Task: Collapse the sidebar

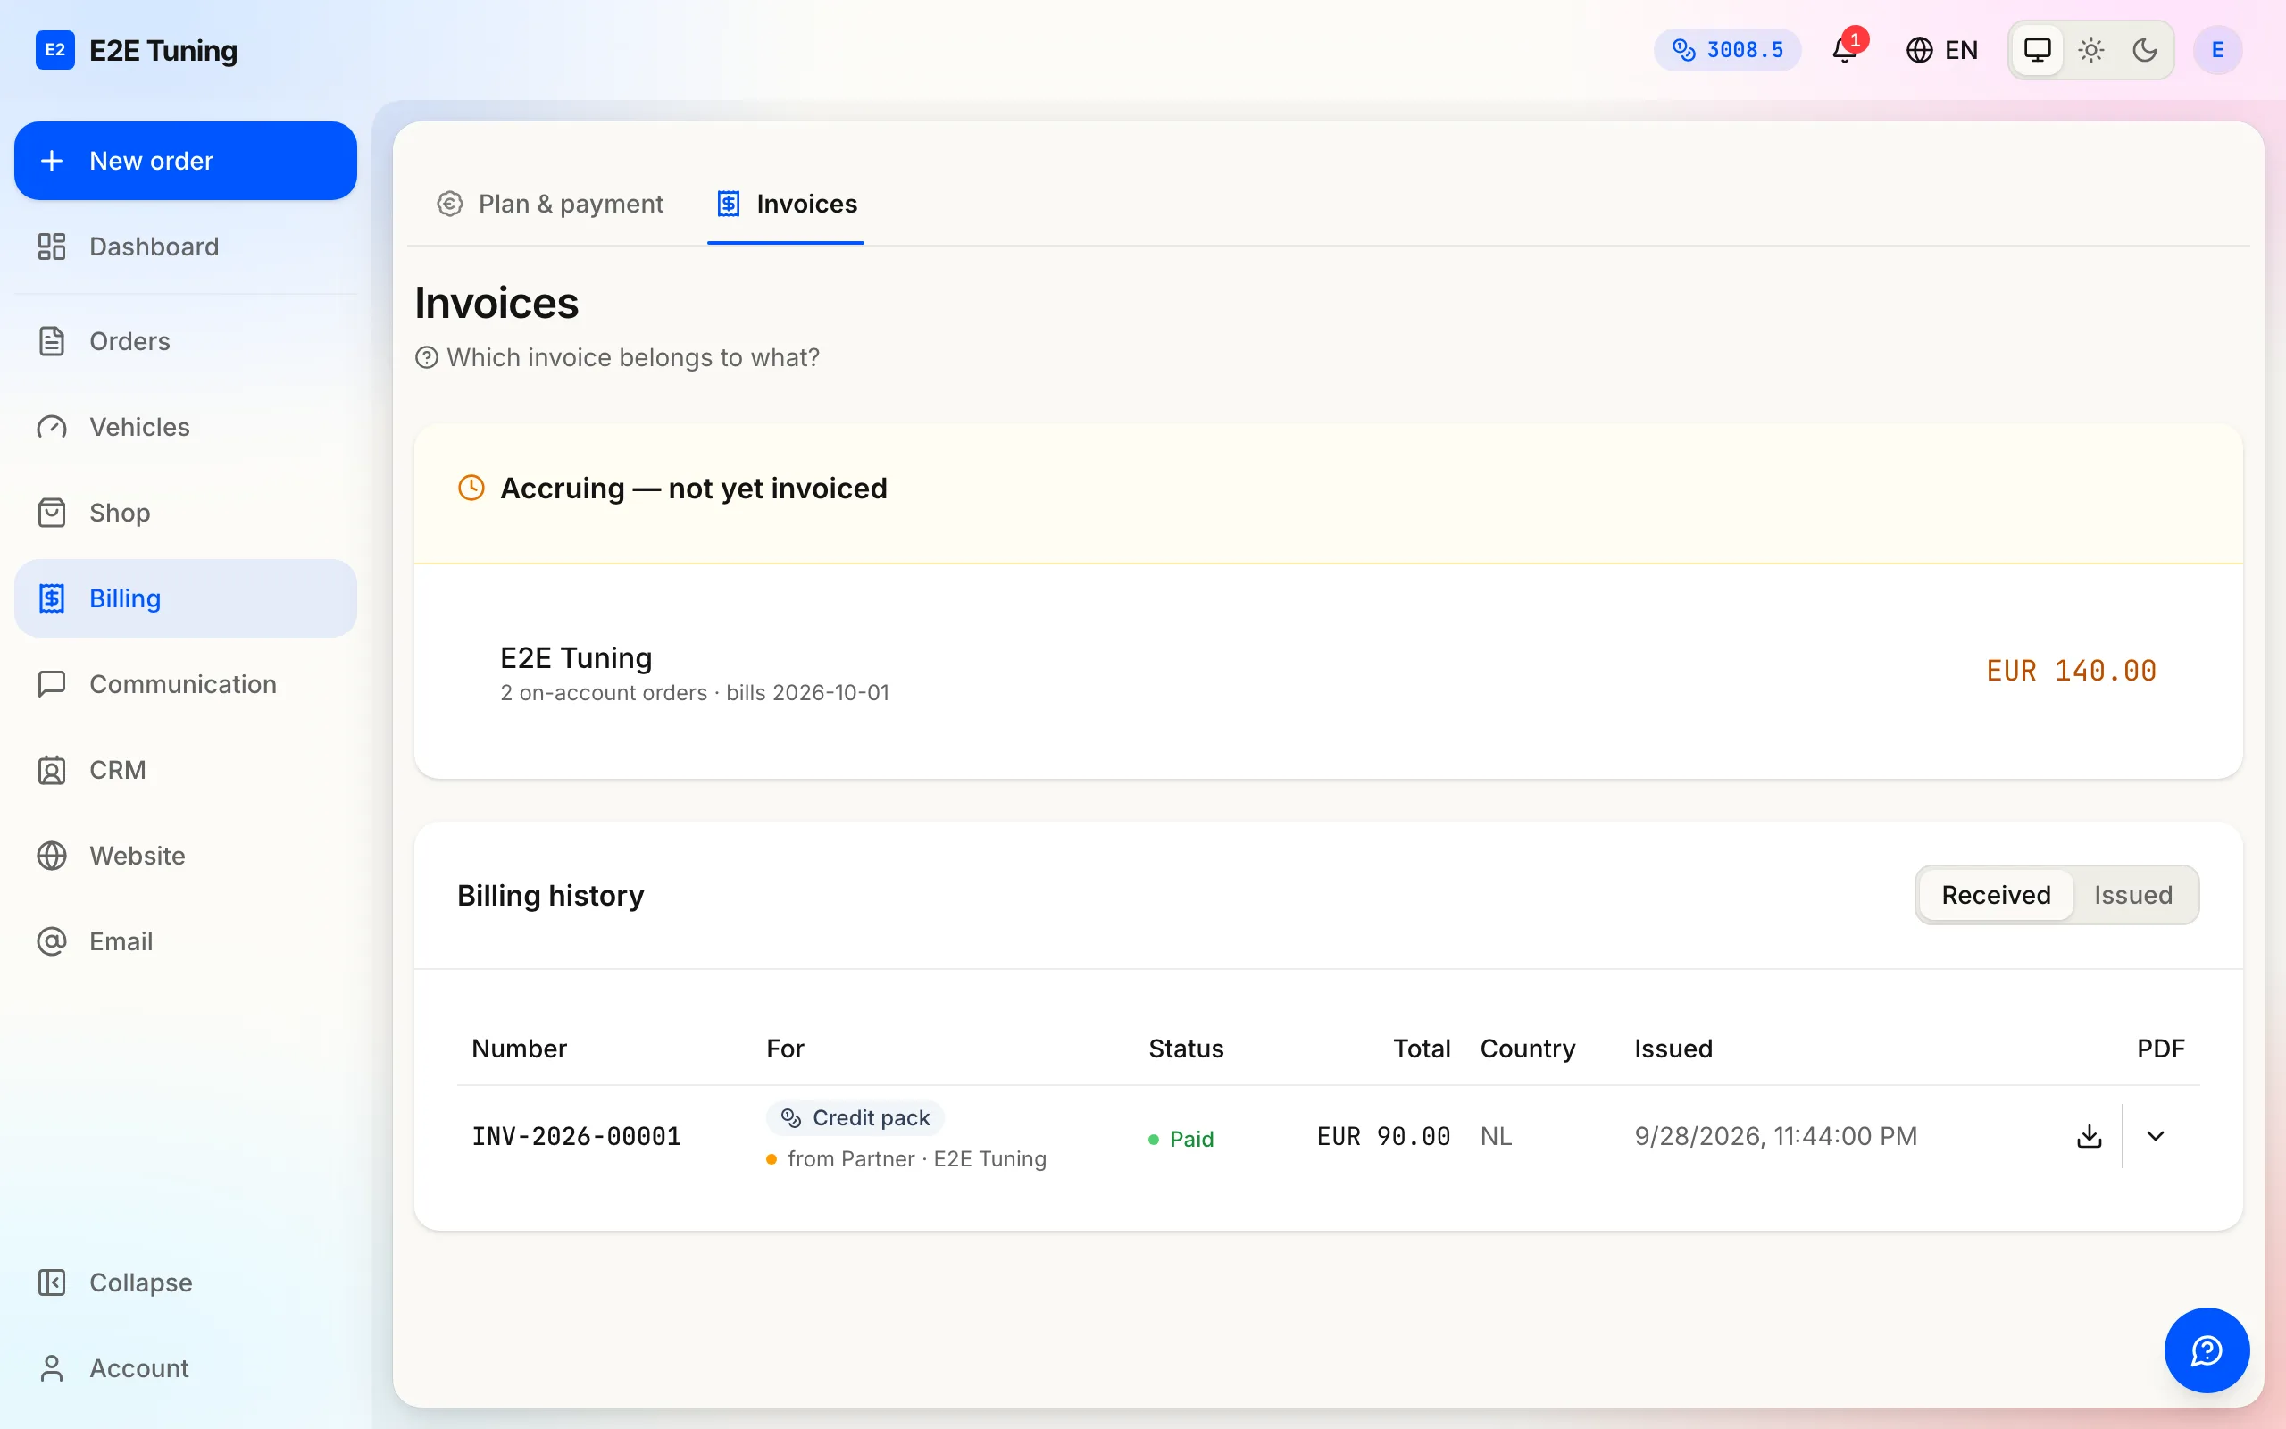Action: click(185, 1283)
